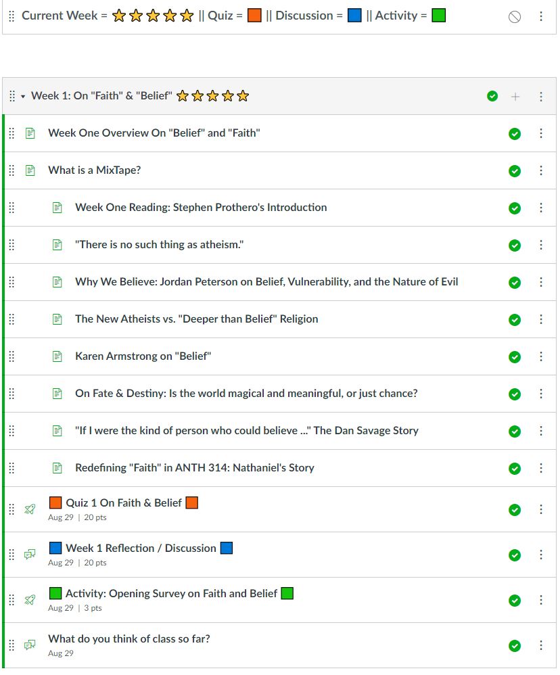Collapse the Week 1 module
The image size is (560, 675).
(23, 97)
